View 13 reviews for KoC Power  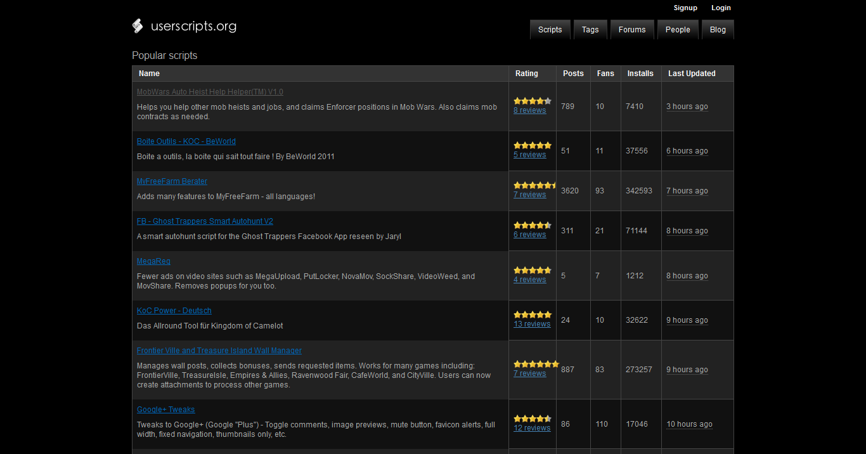click(x=532, y=324)
